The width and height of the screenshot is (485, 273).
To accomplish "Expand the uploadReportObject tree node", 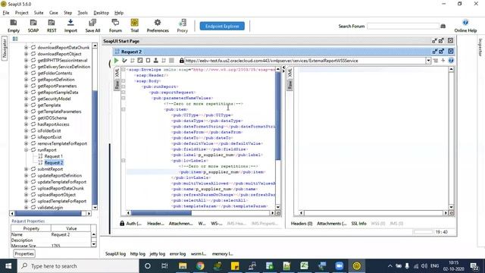I will coord(27,195).
